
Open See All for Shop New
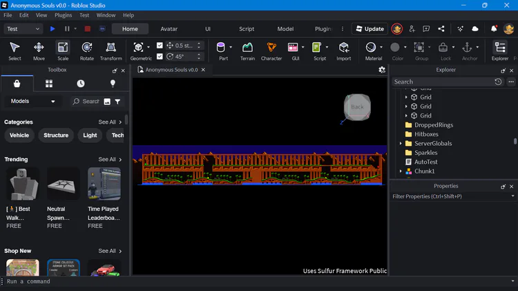tap(110, 251)
